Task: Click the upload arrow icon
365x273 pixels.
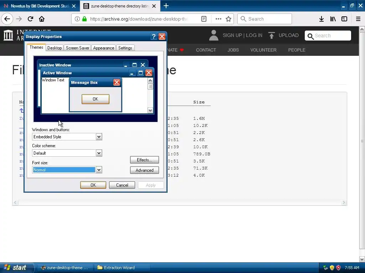Action: (x=271, y=35)
